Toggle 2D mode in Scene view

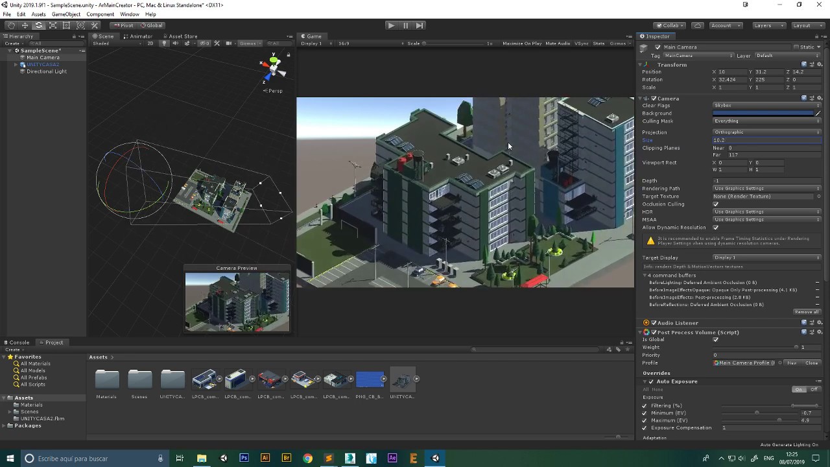coord(150,43)
